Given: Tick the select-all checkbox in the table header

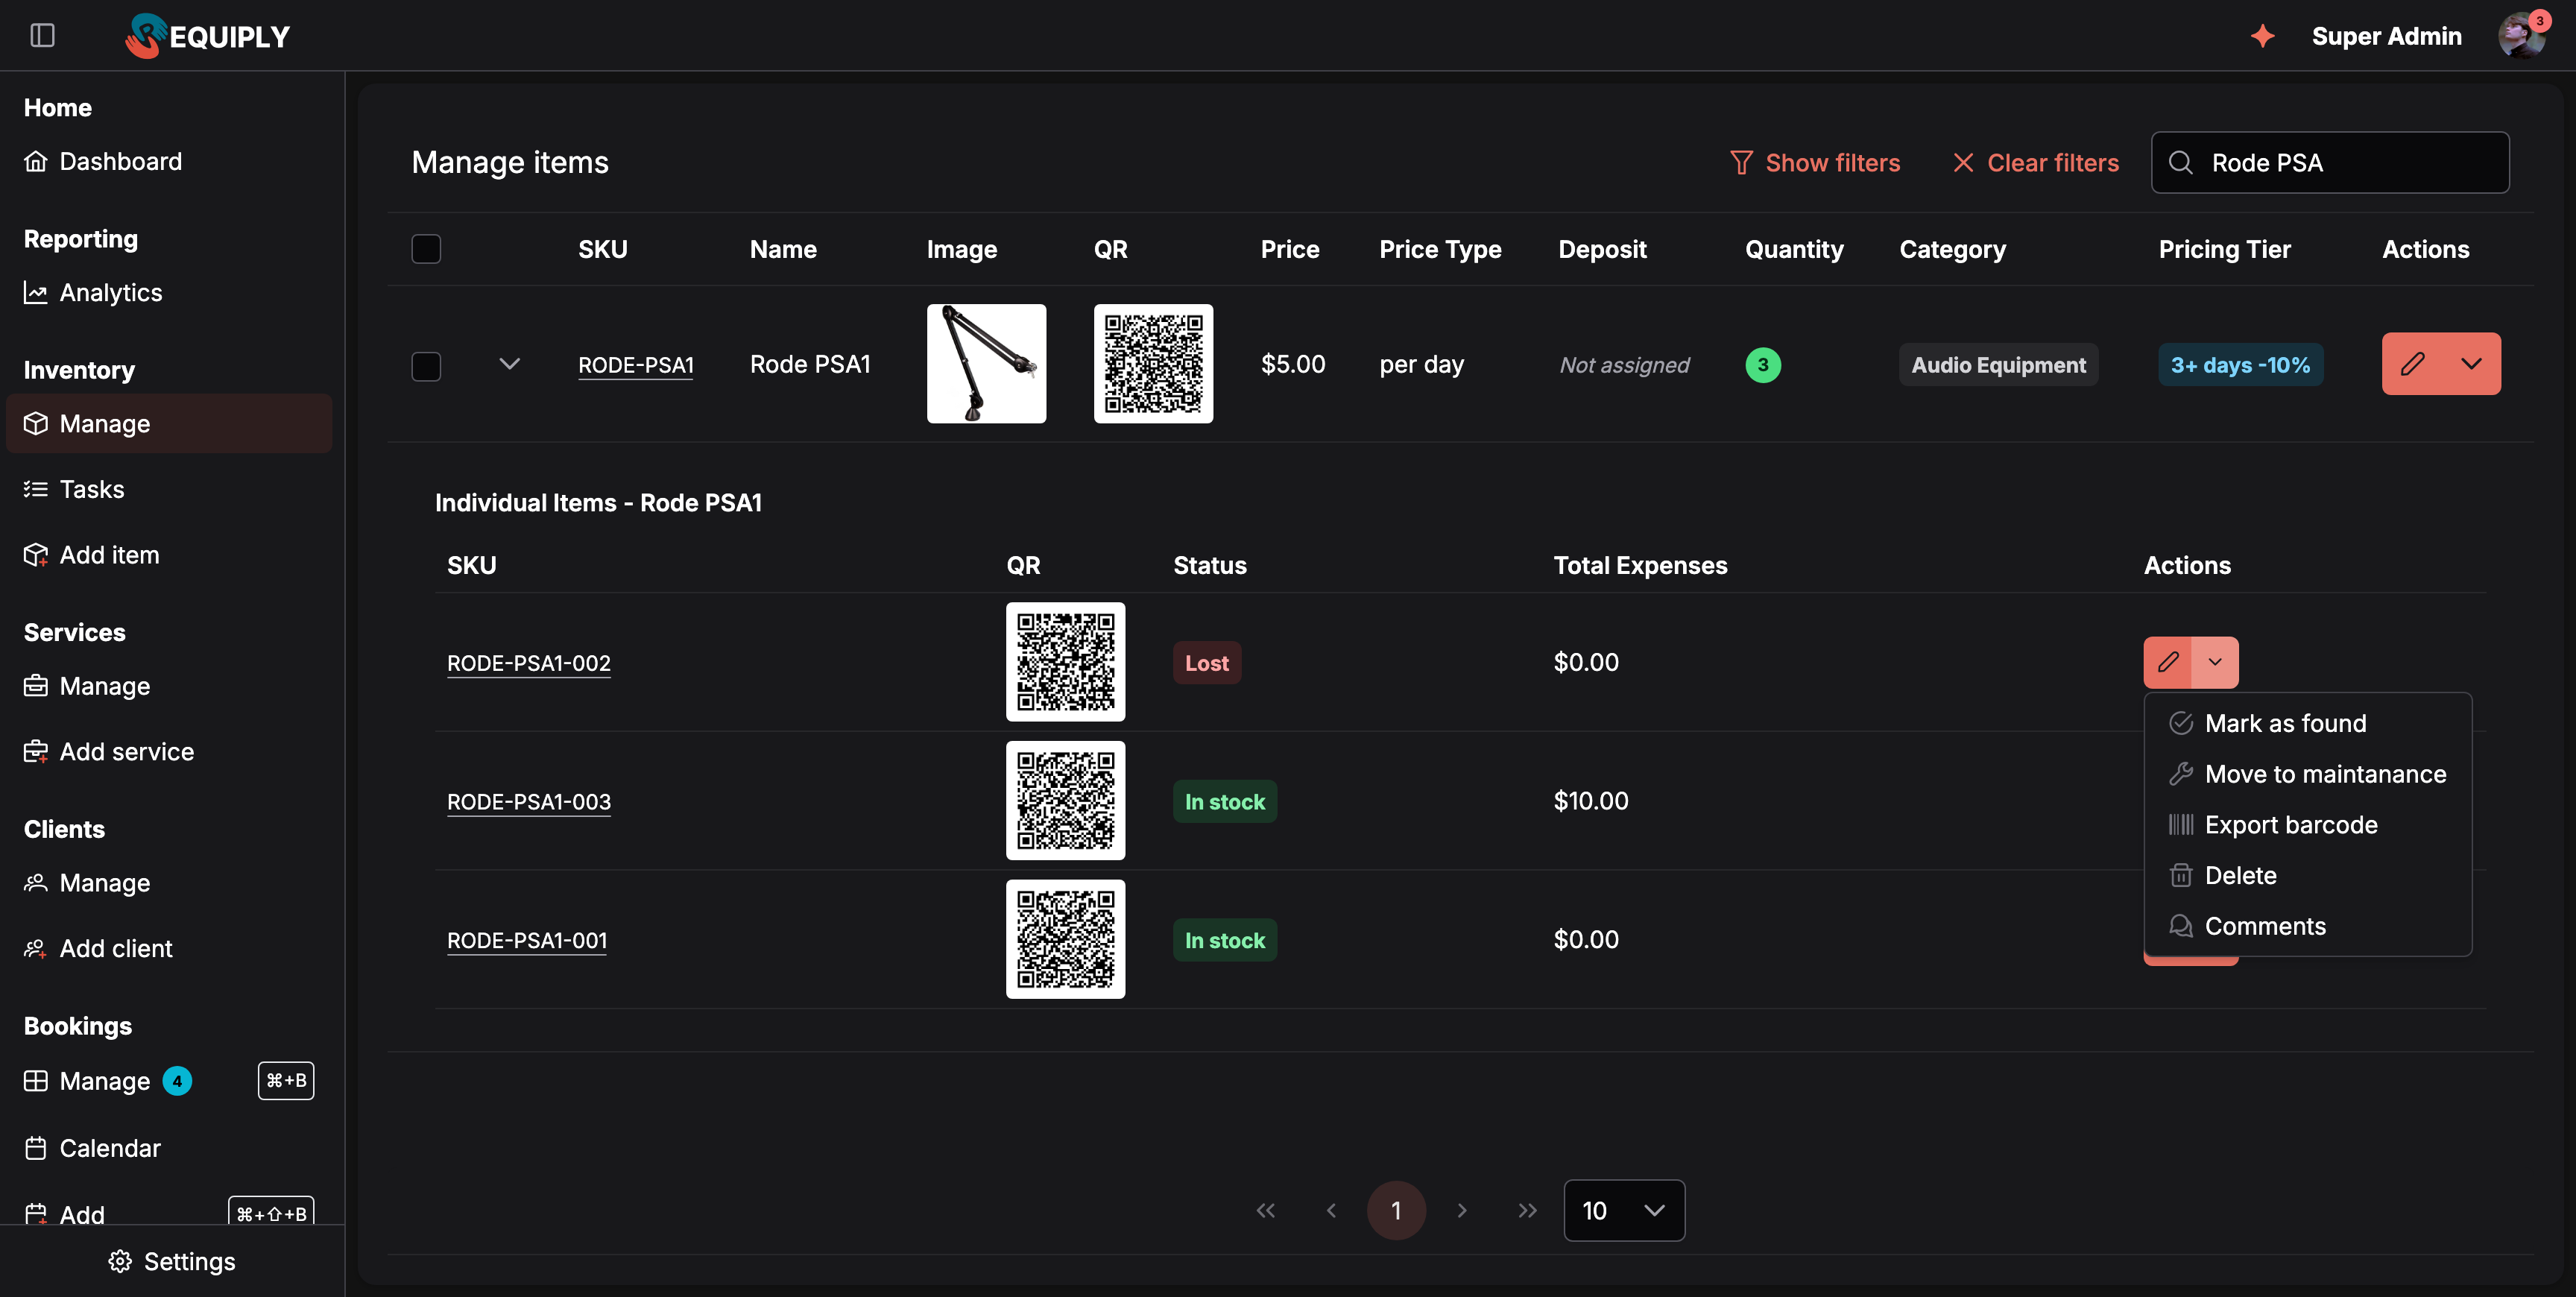Looking at the screenshot, I should click(426, 249).
